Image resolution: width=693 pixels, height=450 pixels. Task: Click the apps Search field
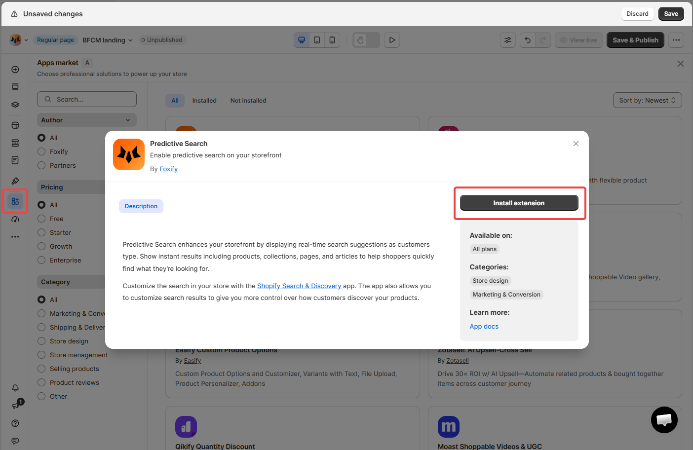click(87, 99)
